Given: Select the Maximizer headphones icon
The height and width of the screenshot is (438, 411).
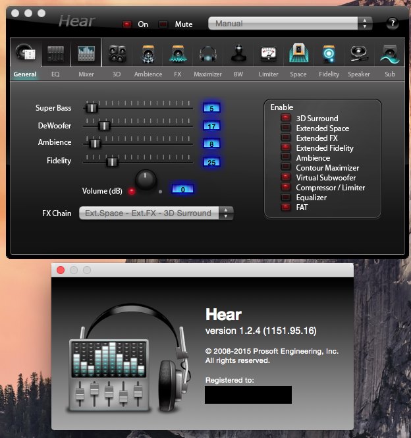Looking at the screenshot, I should (208, 54).
